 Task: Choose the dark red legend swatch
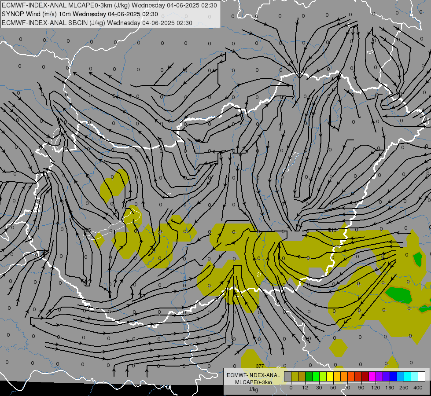(365, 376)
